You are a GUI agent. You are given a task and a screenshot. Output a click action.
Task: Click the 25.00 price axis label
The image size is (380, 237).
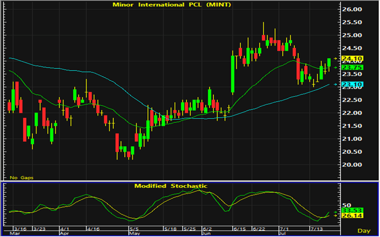(x=352, y=35)
